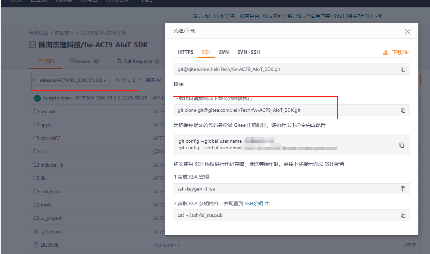Open commit AC79NN_SDK_V1.2.5_2025-06-20
The height and width of the screenshot is (254, 430).
[x=111, y=98]
